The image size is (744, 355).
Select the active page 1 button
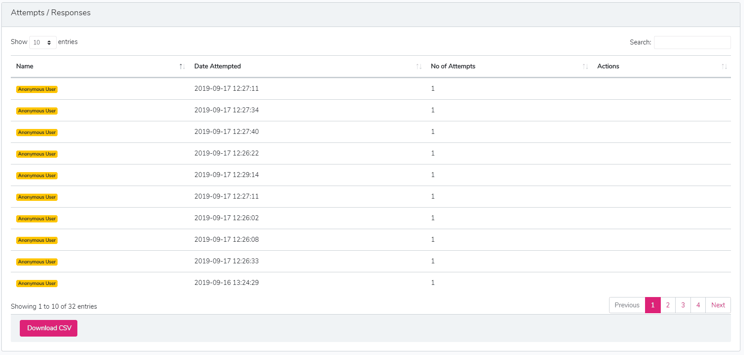tap(653, 305)
